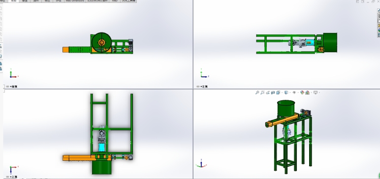The width and height of the screenshot is (380, 179).
Task: Select the round hopper in the front view
Action: 101,42
